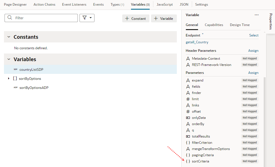Click the string type icon beside finder

point(188,93)
